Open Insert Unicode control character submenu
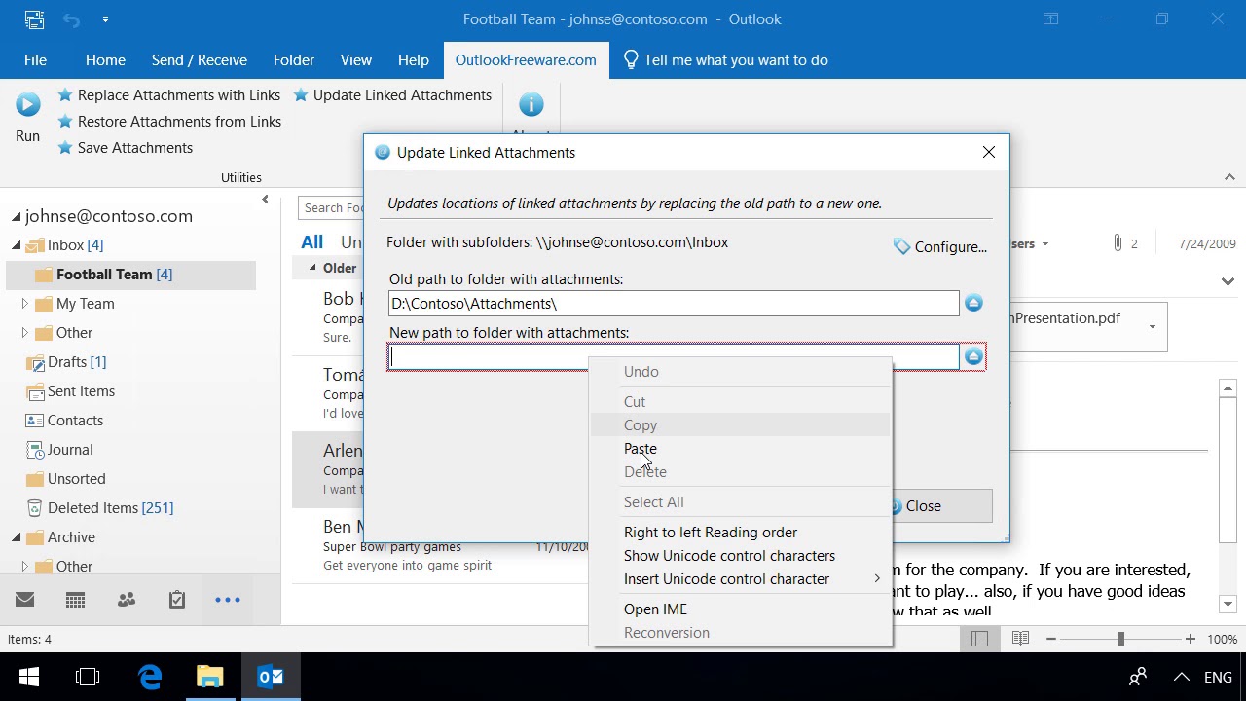The image size is (1246, 701). pos(740,579)
